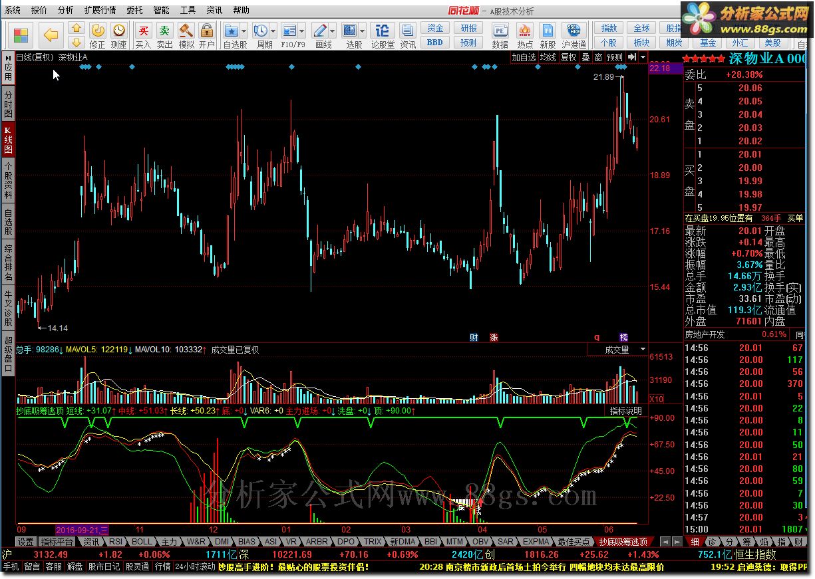815x579 pixels.
Task: Open the 智能 menu
Action: (161, 10)
